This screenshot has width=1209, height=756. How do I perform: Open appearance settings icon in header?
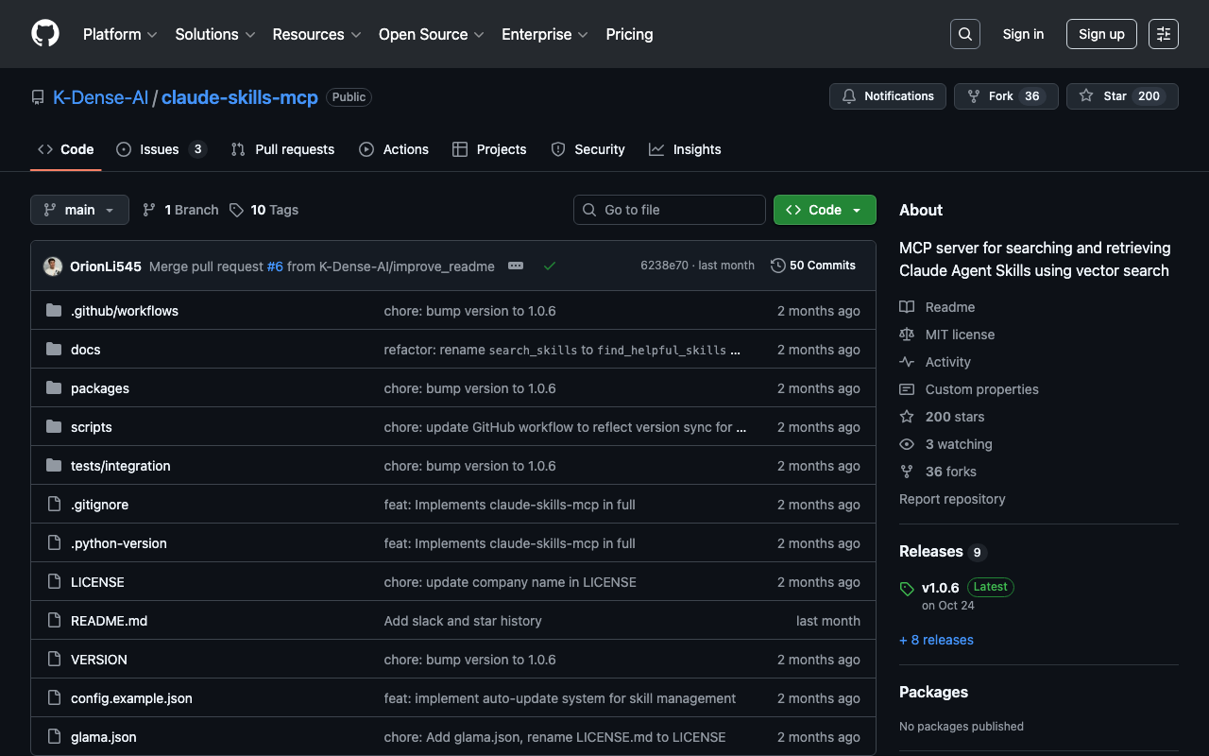[x=1163, y=34]
